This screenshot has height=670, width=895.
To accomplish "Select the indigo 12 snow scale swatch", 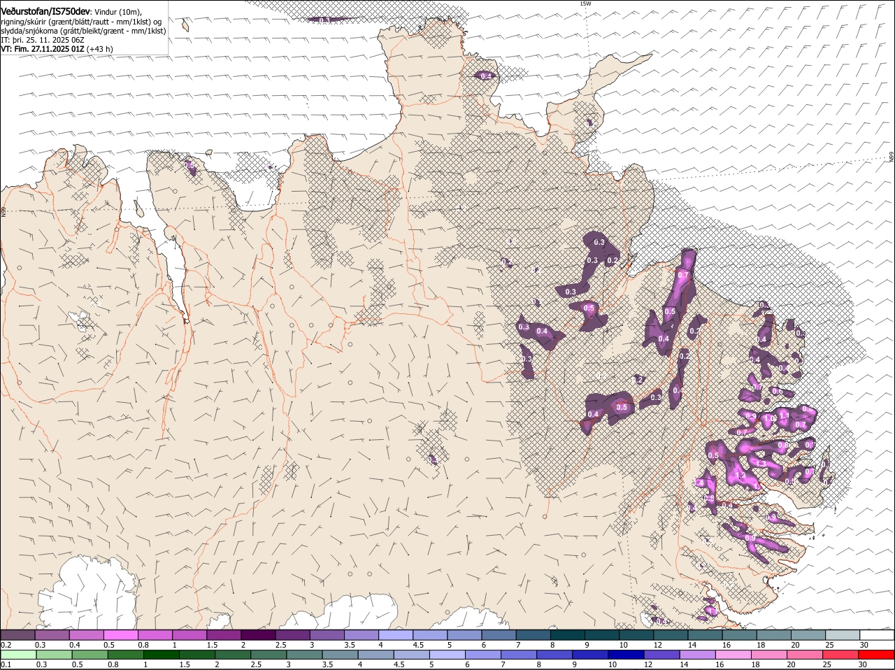I will coord(661,655).
